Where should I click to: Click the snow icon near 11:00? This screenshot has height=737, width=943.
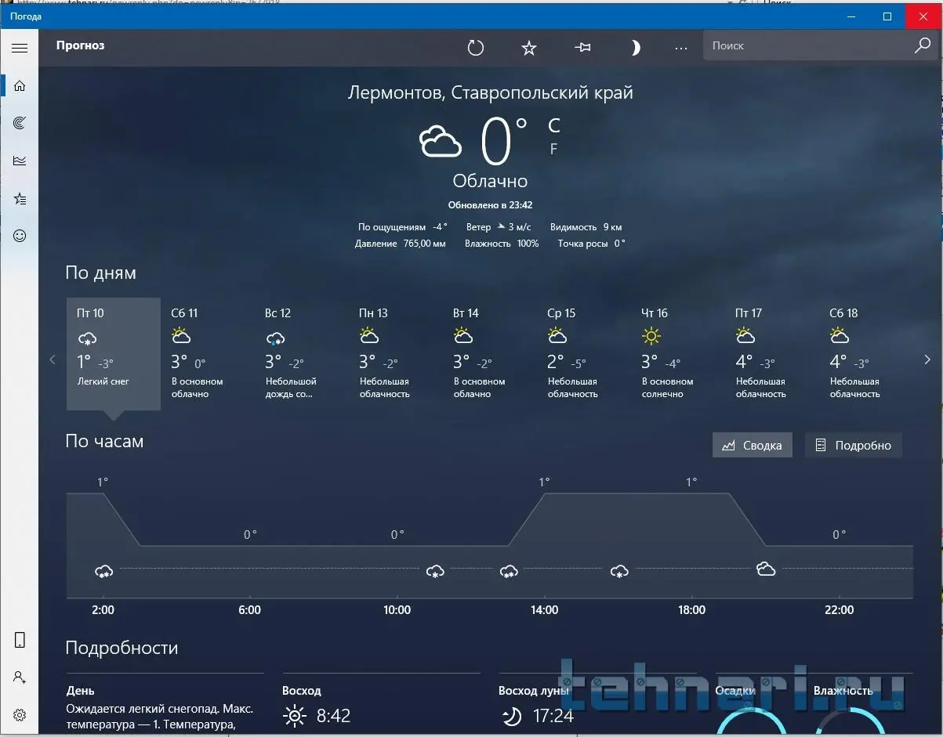(435, 571)
